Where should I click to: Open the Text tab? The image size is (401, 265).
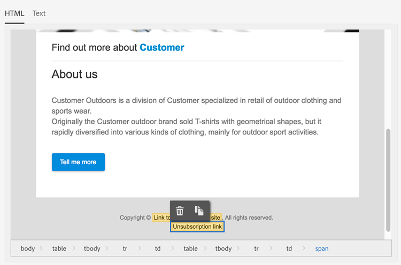tap(39, 13)
